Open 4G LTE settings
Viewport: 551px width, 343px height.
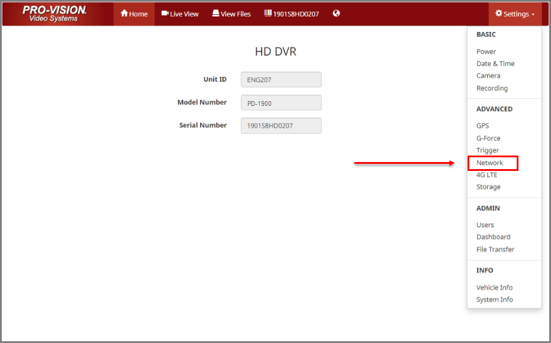486,175
